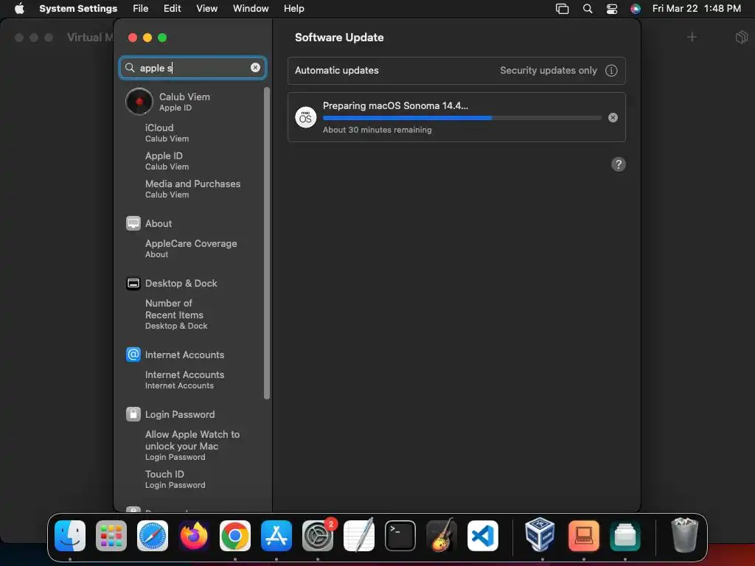Open VirtualBox from the Dock
This screenshot has height=566, width=755.
(x=540, y=535)
